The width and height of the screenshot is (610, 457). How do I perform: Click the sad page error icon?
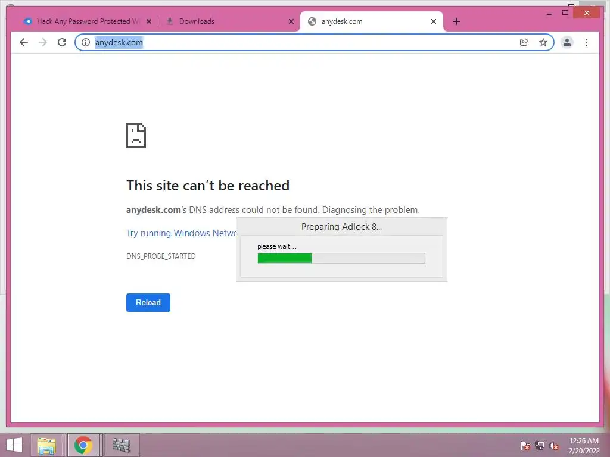click(136, 136)
